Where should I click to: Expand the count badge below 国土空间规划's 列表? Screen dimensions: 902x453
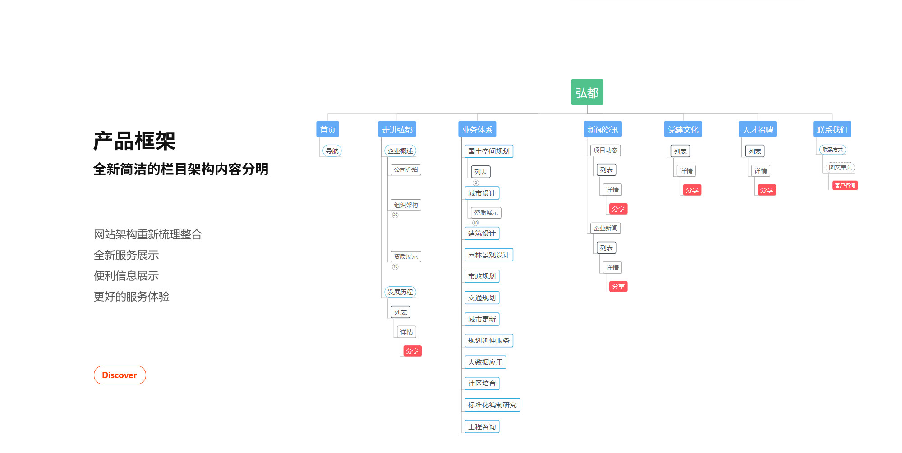click(x=475, y=183)
